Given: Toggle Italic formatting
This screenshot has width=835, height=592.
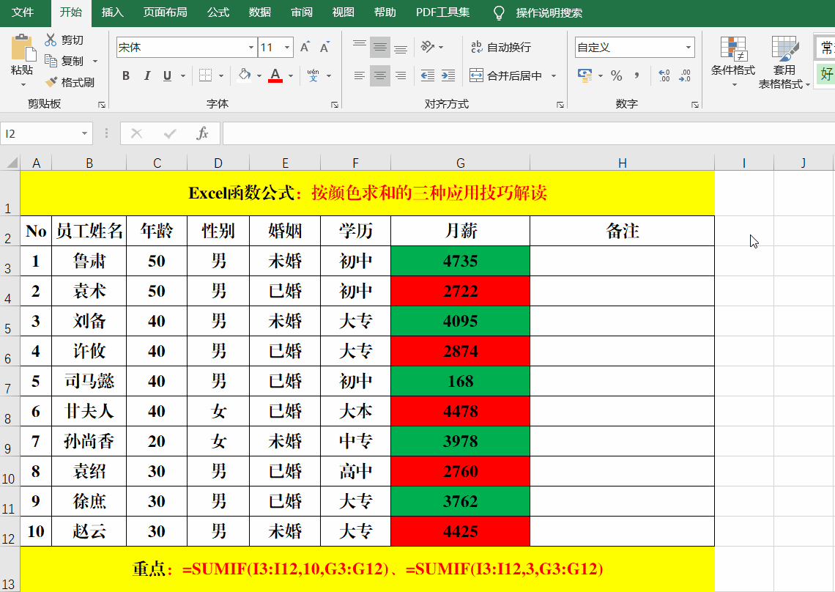Looking at the screenshot, I should [147, 75].
